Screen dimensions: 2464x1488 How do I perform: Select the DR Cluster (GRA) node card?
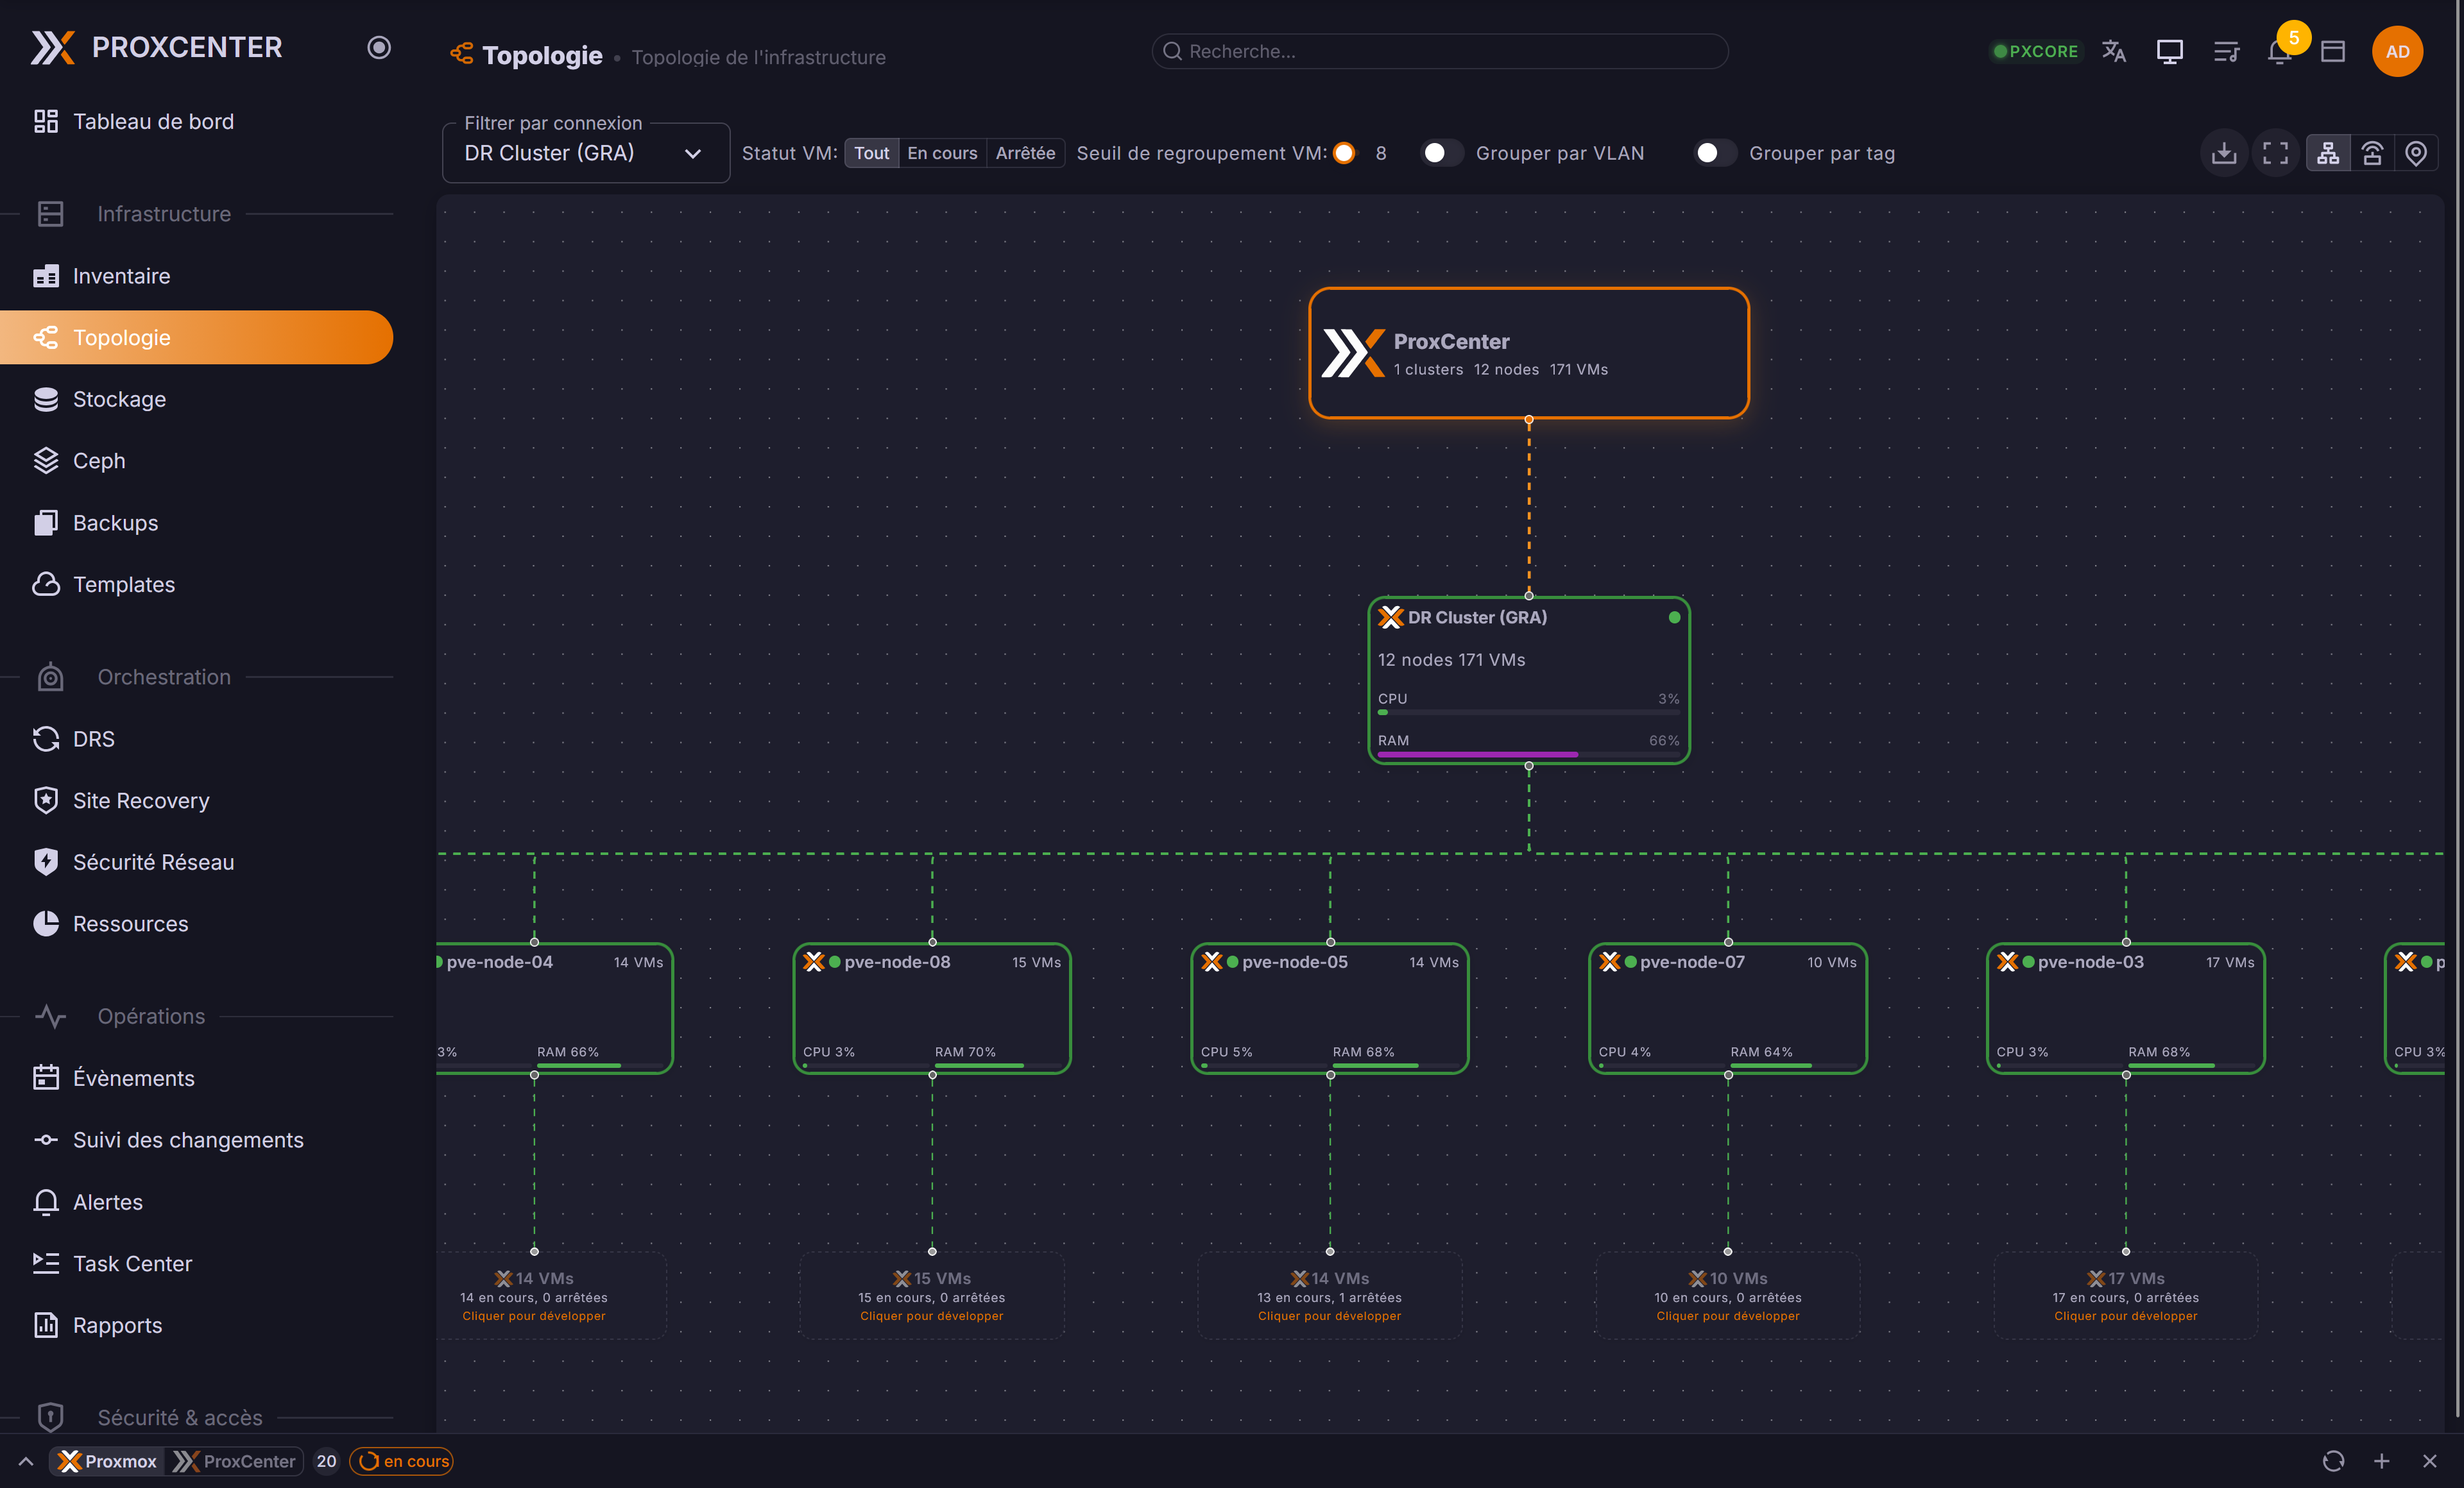pyautogui.click(x=1529, y=681)
